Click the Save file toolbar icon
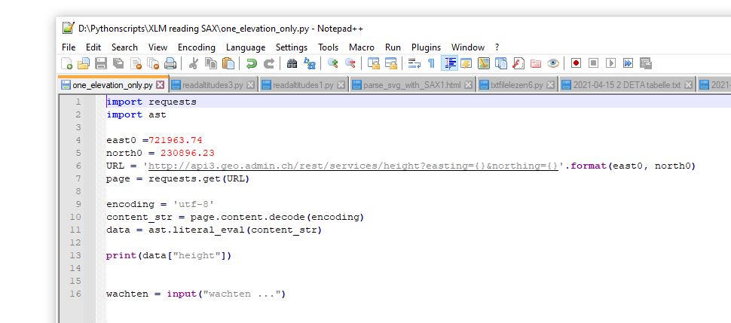 [x=100, y=64]
